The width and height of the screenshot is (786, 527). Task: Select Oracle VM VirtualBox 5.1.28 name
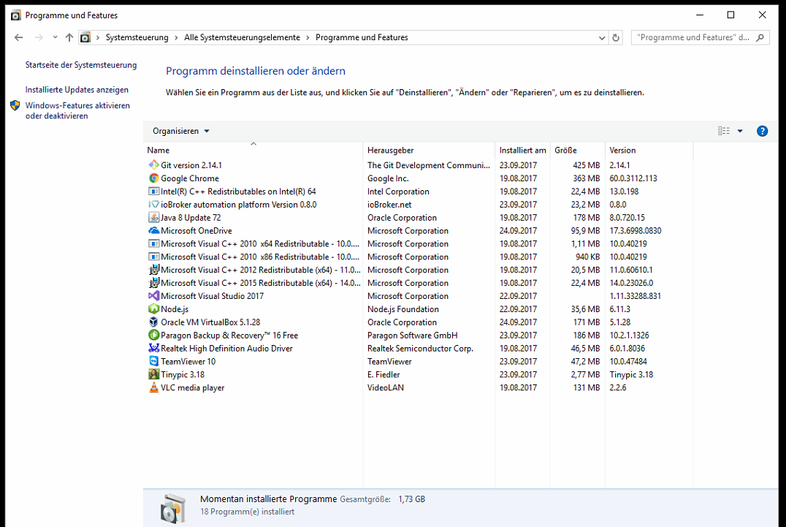[x=210, y=322]
